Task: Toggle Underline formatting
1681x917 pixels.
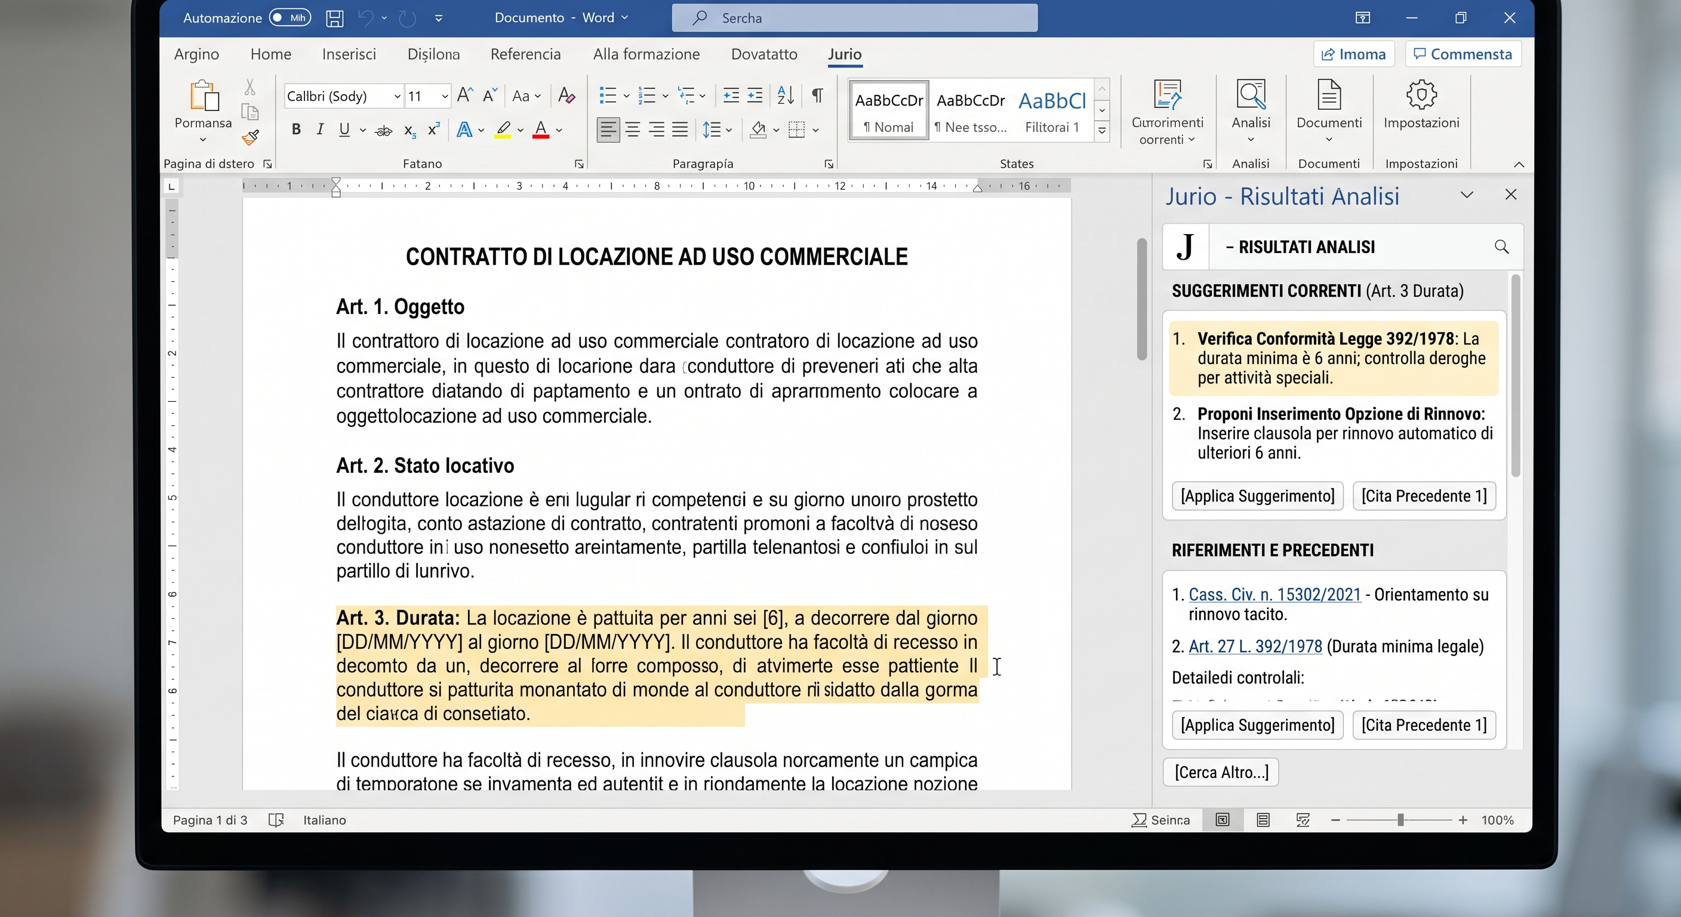Action: (344, 129)
